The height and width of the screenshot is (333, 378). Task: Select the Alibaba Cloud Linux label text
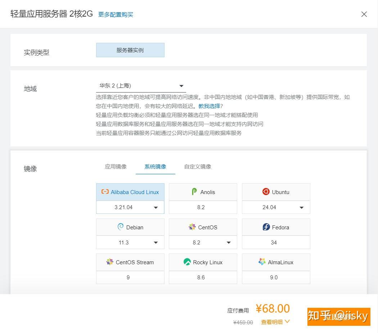[135, 192]
